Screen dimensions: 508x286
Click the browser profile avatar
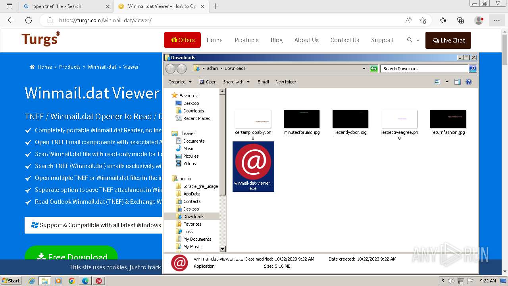479,20
